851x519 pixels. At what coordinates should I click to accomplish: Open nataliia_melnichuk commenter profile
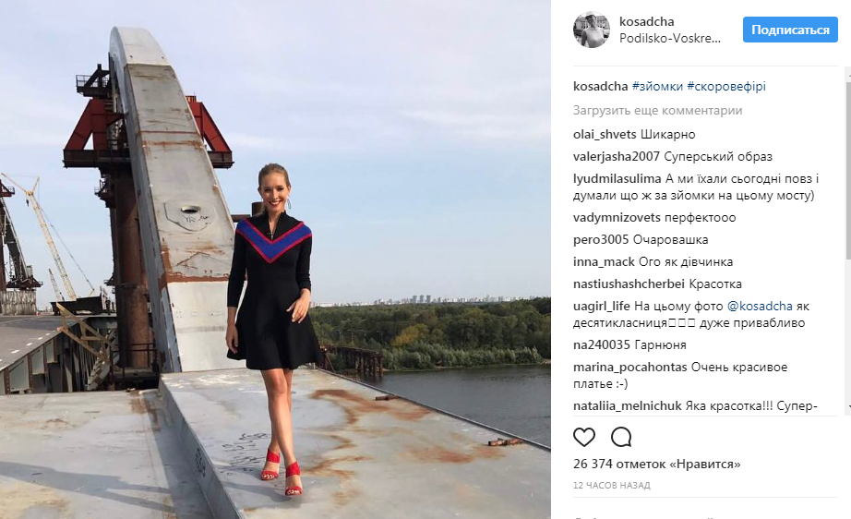(x=627, y=406)
